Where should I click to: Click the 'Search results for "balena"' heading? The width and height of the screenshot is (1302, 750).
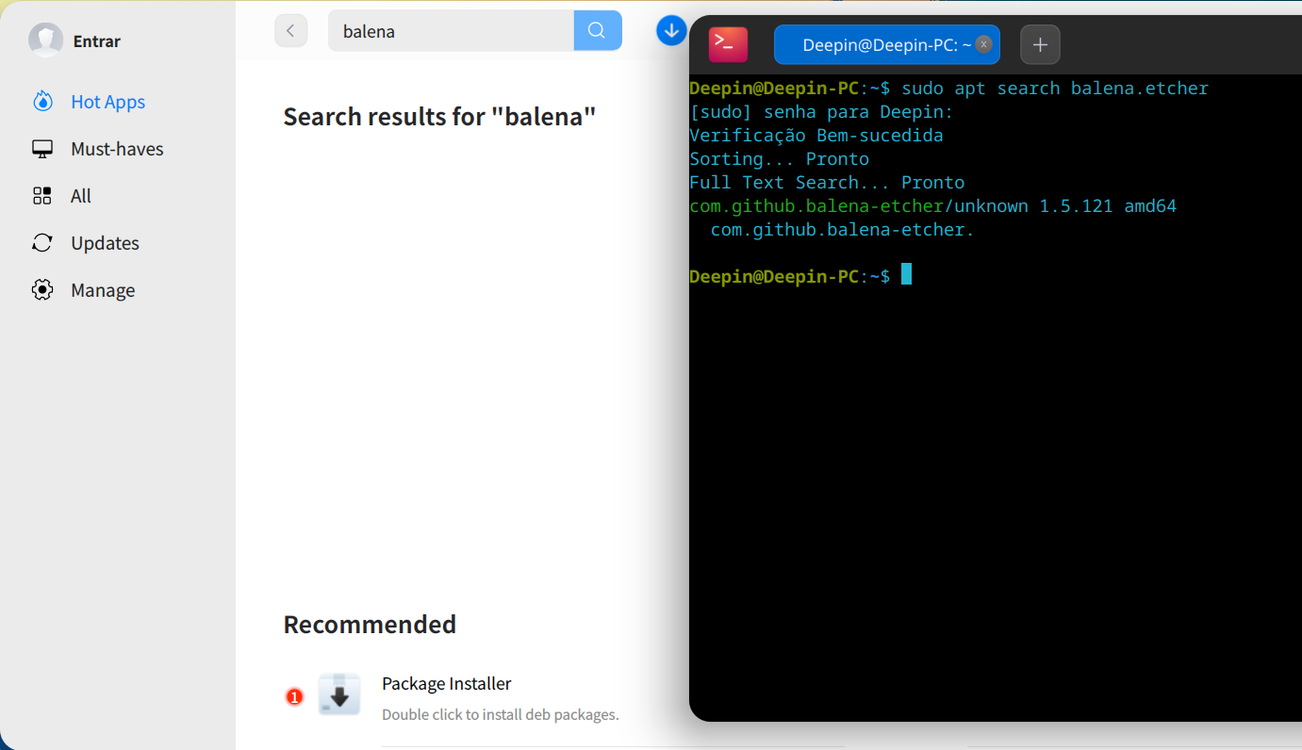pyautogui.click(x=440, y=117)
